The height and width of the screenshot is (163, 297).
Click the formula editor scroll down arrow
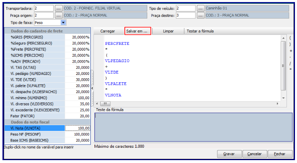tap(283, 98)
